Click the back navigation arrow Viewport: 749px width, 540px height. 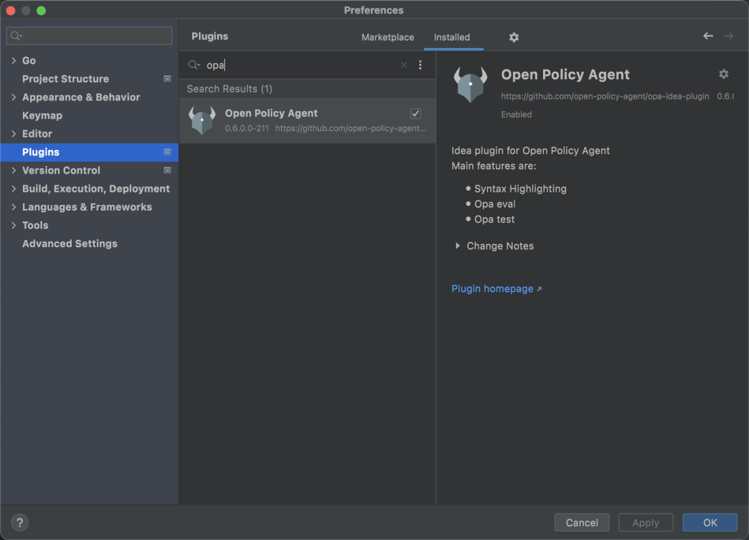click(x=708, y=36)
